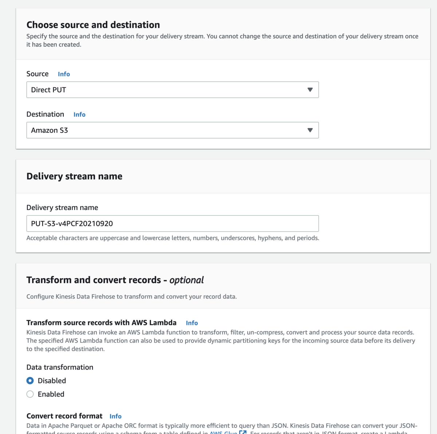
Task: Open the Info link next to Destination
Action: click(x=79, y=115)
